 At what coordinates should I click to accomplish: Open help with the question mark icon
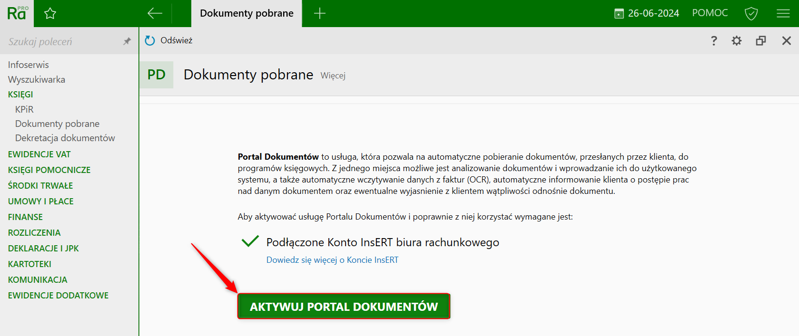713,41
